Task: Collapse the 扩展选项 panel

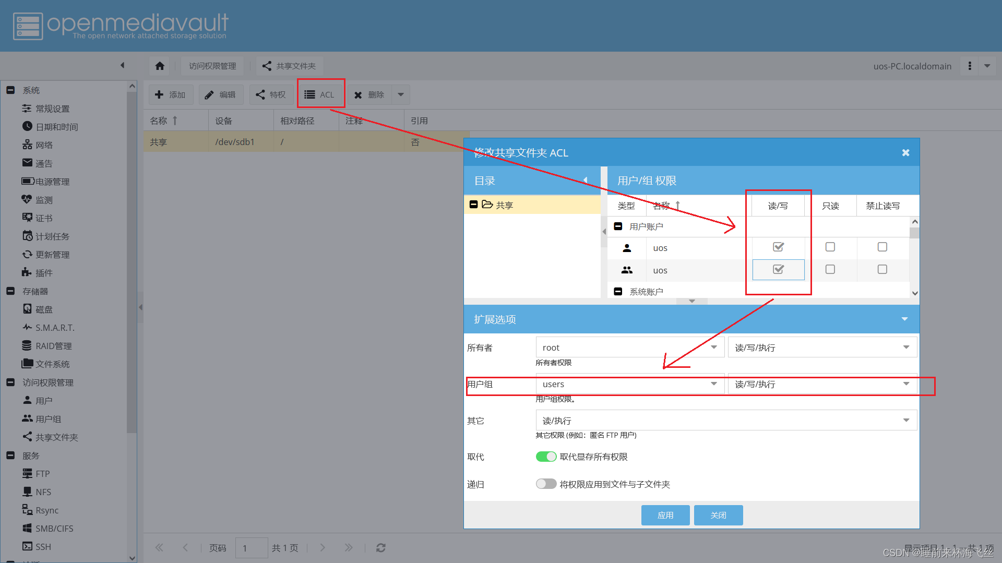Action: click(x=904, y=319)
